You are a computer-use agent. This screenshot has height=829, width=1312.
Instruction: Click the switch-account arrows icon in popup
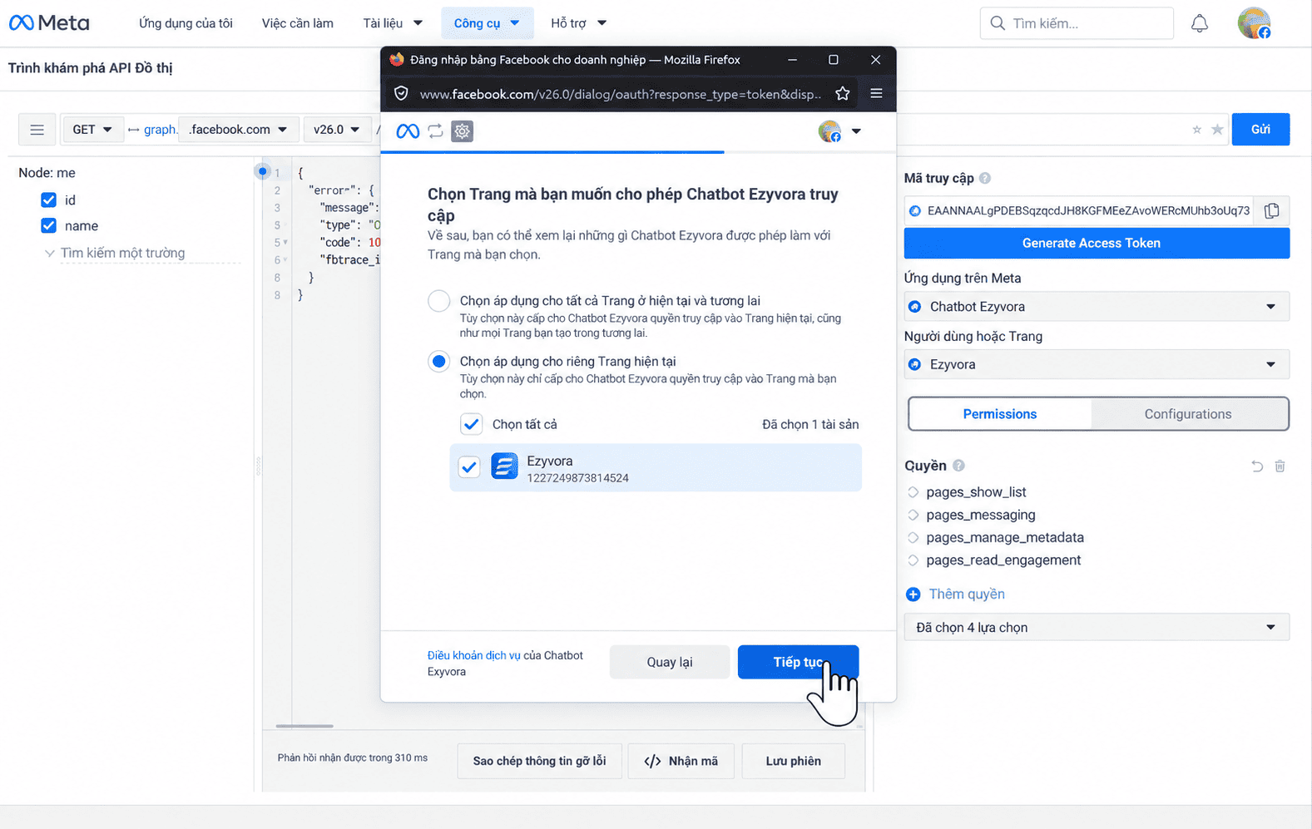click(x=435, y=131)
